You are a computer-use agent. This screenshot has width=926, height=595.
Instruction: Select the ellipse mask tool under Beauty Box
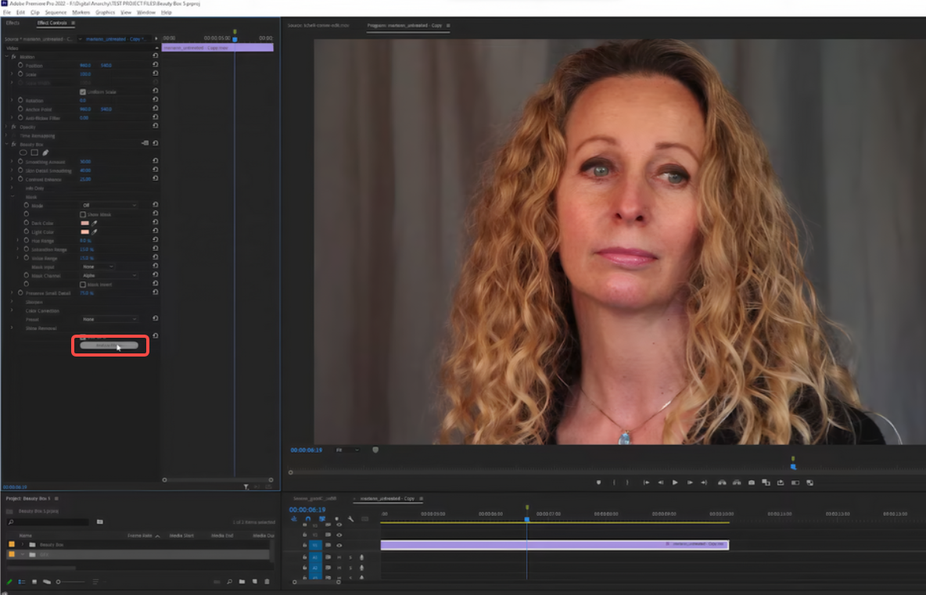pos(23,152)
